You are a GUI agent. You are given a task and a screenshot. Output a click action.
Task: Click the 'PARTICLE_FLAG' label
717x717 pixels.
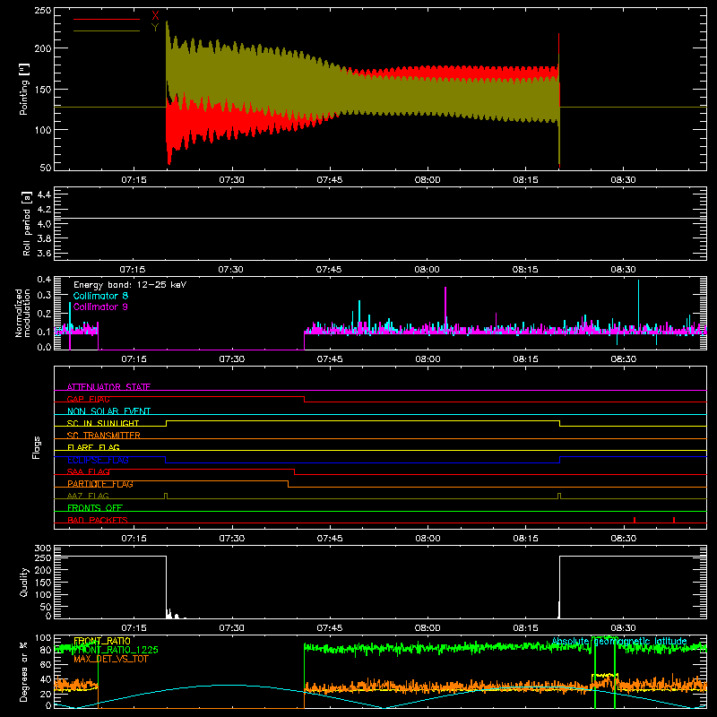[100, 484]
